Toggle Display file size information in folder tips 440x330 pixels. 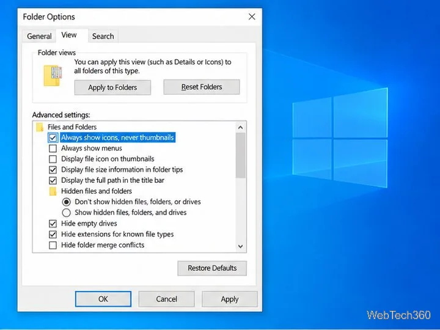point(53,170)
